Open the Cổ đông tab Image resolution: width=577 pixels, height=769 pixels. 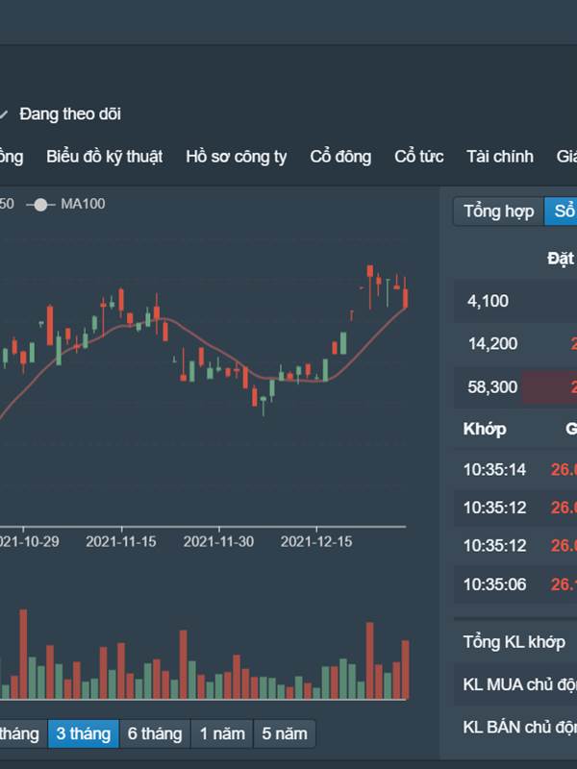point(340,157)
